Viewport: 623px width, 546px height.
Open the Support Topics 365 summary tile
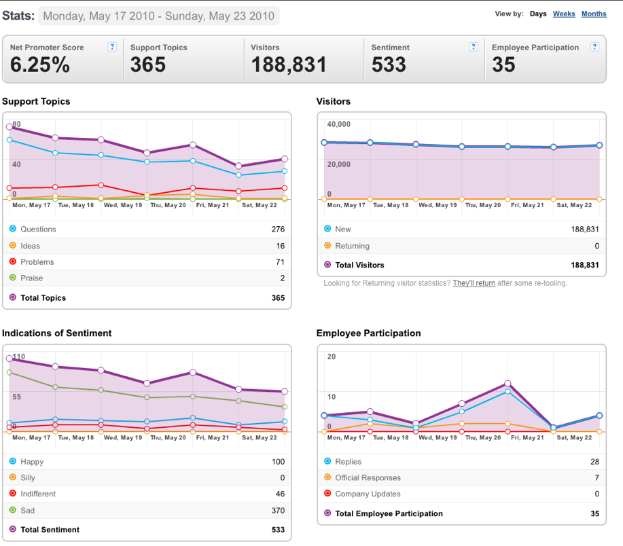point(184,59)
